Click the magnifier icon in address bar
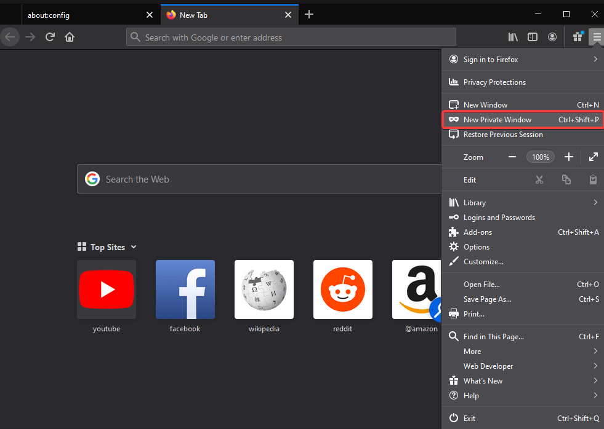 [x=135, y=37]
